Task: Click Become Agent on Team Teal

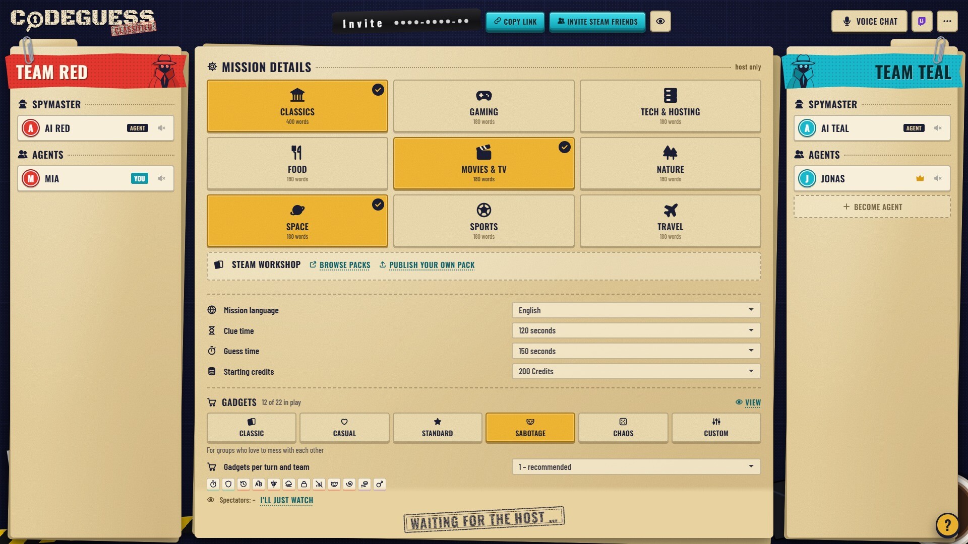Action: pyautogui.click(x=872, y=207)
